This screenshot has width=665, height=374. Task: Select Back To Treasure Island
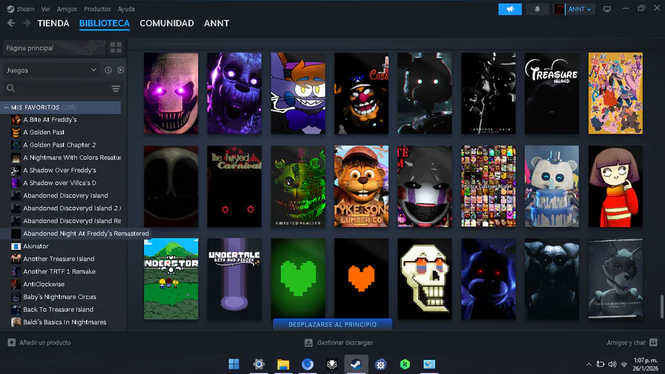pyautogui.click(x=58, y=310)
